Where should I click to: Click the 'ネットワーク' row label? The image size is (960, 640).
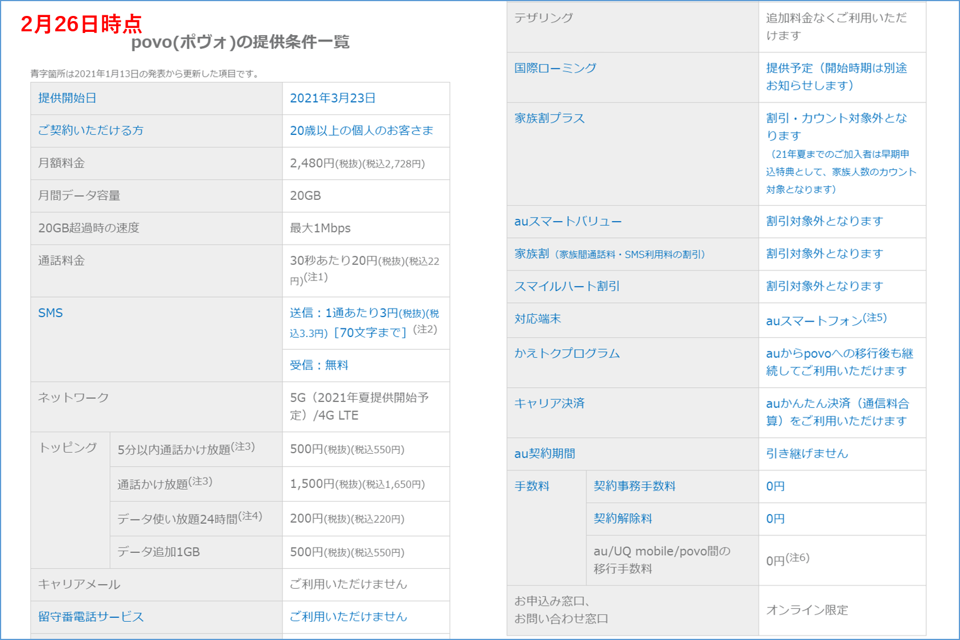click(x=73, y=397)
